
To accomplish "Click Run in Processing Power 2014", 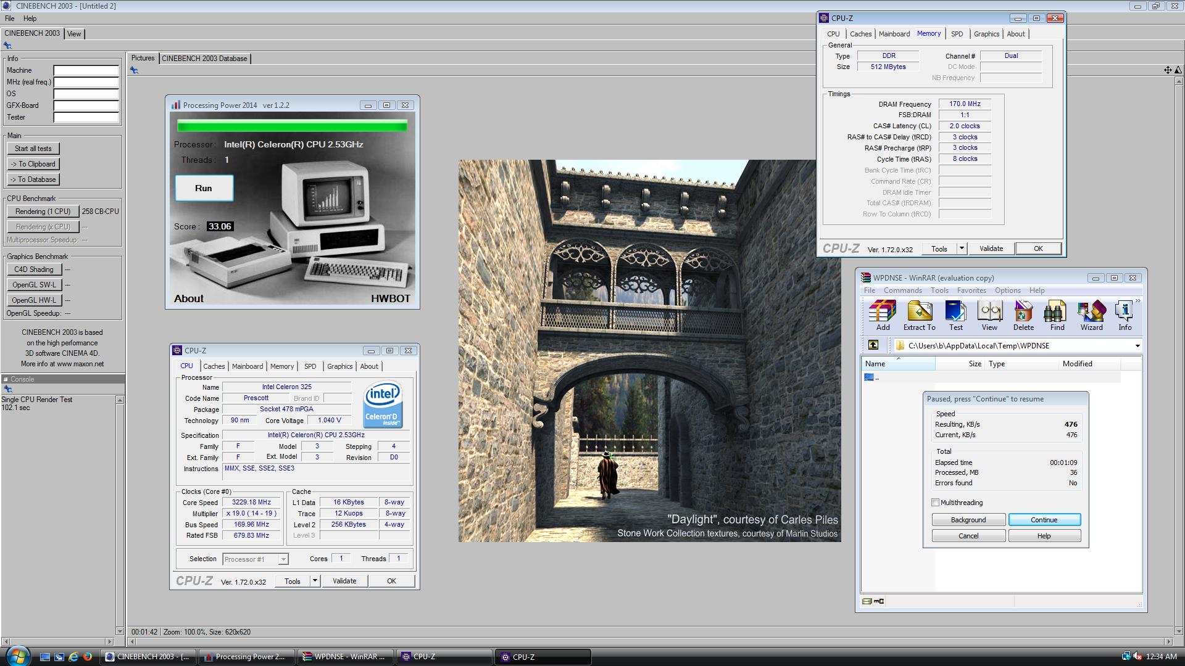I will pos(204,188).
